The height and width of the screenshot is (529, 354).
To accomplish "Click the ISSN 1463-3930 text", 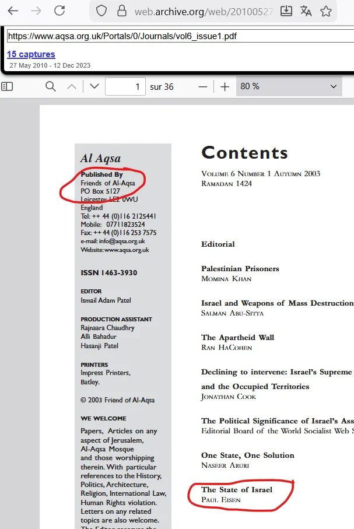I will pos(108,272).
